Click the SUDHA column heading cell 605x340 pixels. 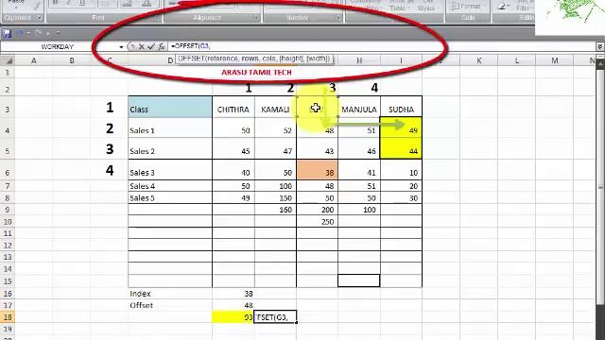coord(401,107)
